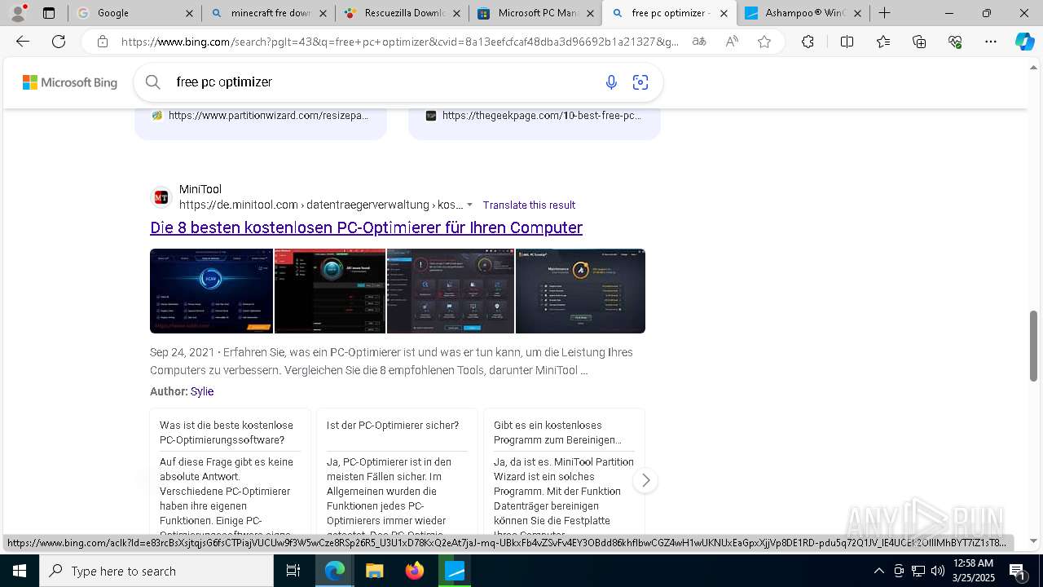Screen dimensions: 1043x587
Task: Close the free pc optimizer tab
Action: tap(724, 13)
